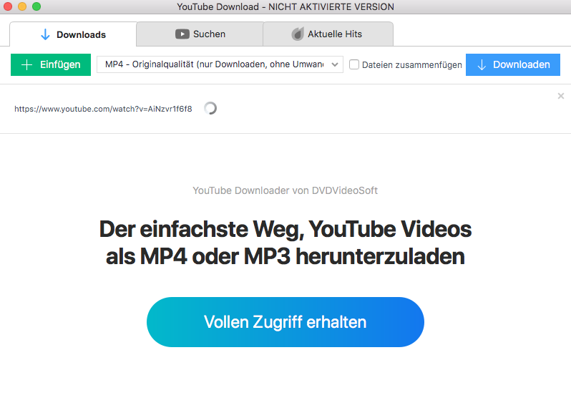Click the yellow minimize window button
The image size is (571, 413).
click(x=22, y=6)
